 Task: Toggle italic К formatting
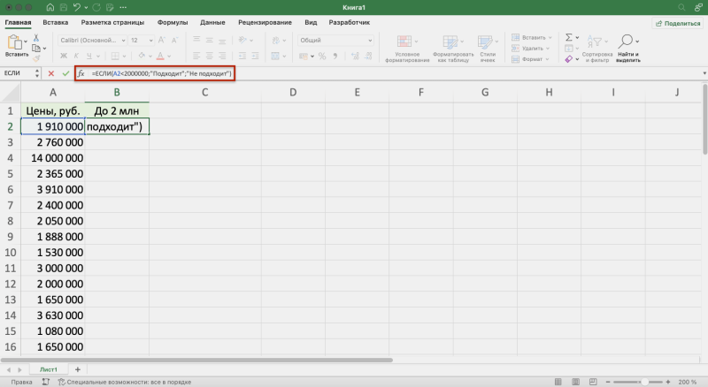(x=76, y=56)
